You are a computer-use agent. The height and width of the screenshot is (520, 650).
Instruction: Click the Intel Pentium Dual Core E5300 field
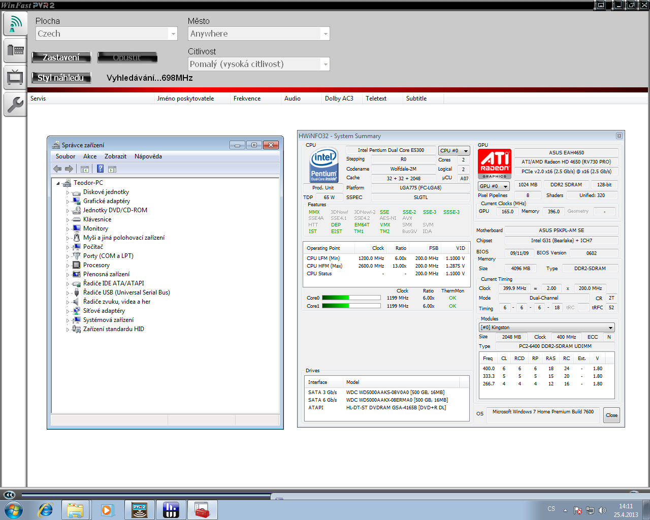tap(391, 150)
